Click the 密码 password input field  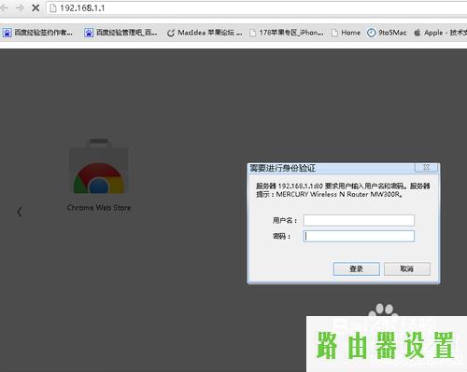pos(359,236)
